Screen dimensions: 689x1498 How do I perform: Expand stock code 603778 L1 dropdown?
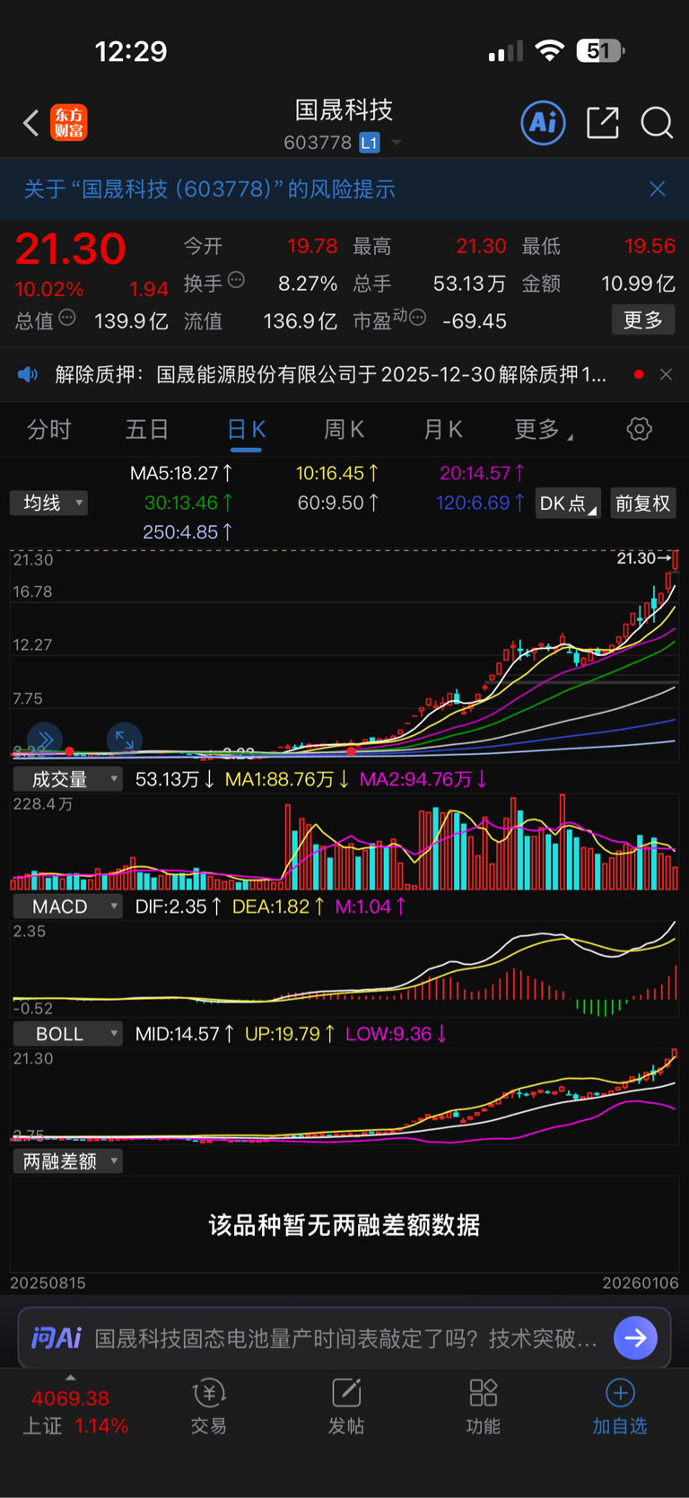tap(397, 143)
